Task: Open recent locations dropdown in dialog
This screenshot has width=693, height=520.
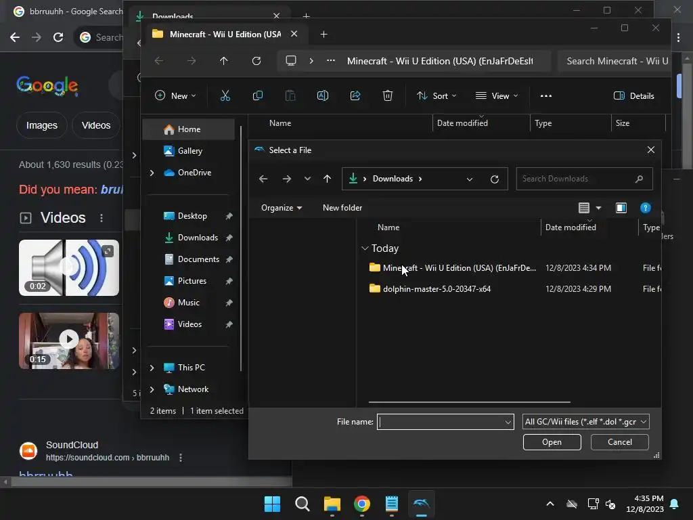Action: (x=307, y=179)
